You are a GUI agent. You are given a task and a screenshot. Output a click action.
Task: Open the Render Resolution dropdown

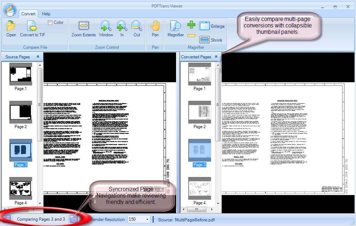tap(147, 219)
